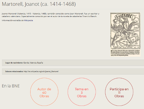This screenshot has height=109, width=144.
Task: Click the first line of the biography
Action: (50, 14)
